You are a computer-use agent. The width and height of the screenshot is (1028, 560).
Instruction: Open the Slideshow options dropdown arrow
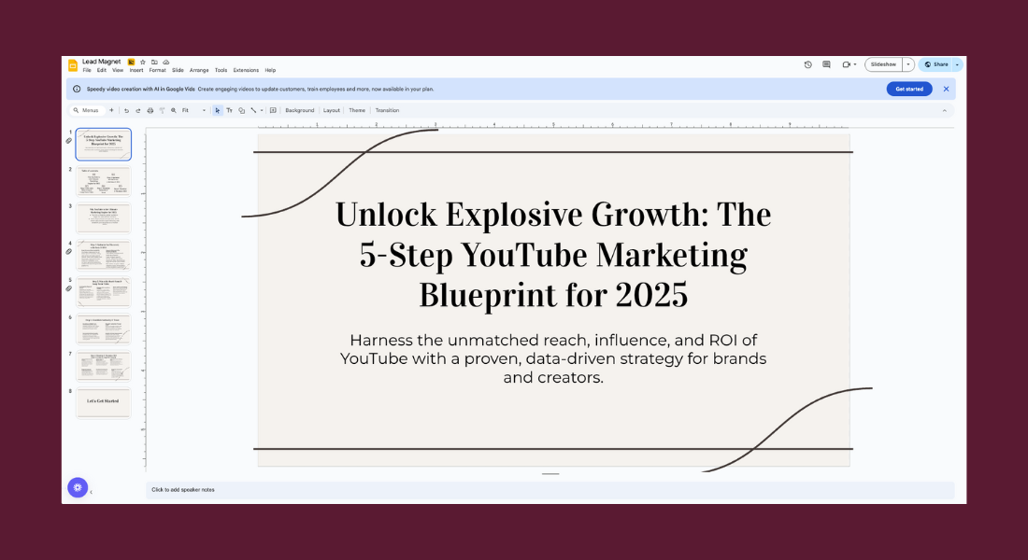tap(908, 64)
